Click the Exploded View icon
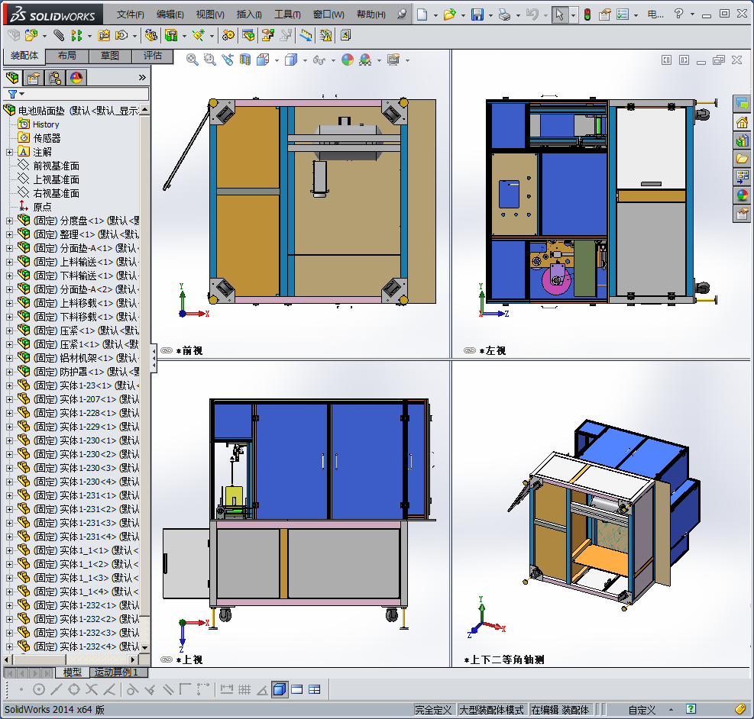Screen dimensions: 754x719 click(x=268, y=35)
